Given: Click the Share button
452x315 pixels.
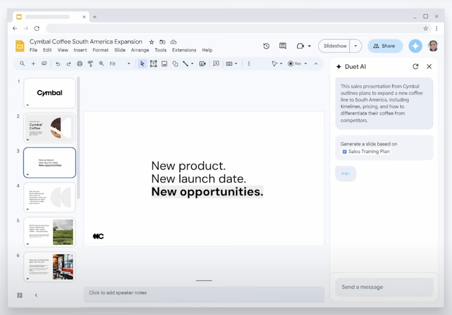Looking at the screenshot, I should 385,46.
